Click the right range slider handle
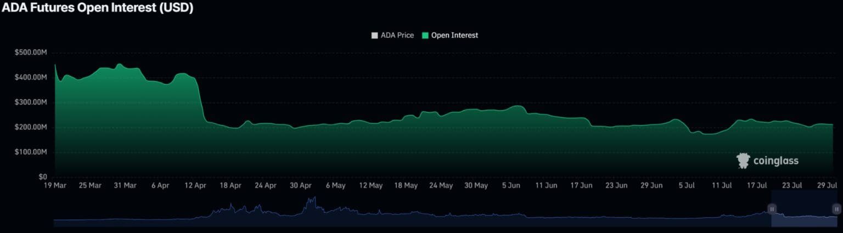Screen dimensions: 843x233 click(836, 209)
